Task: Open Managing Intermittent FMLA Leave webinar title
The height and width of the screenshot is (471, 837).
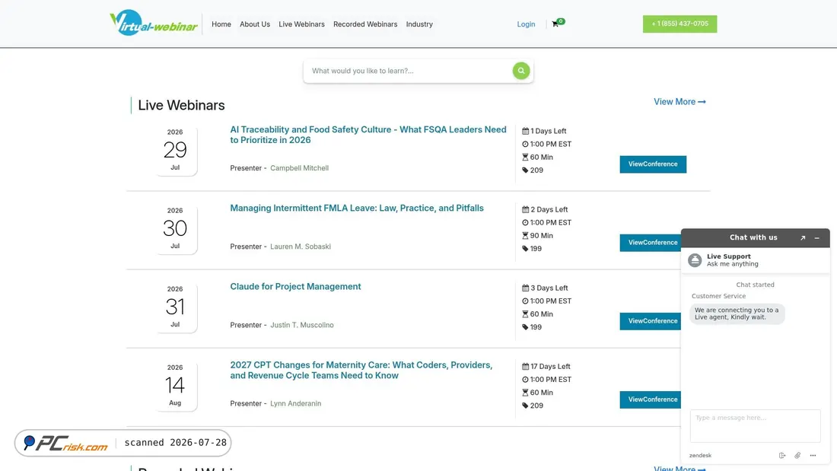Action: tap(357, 208)
